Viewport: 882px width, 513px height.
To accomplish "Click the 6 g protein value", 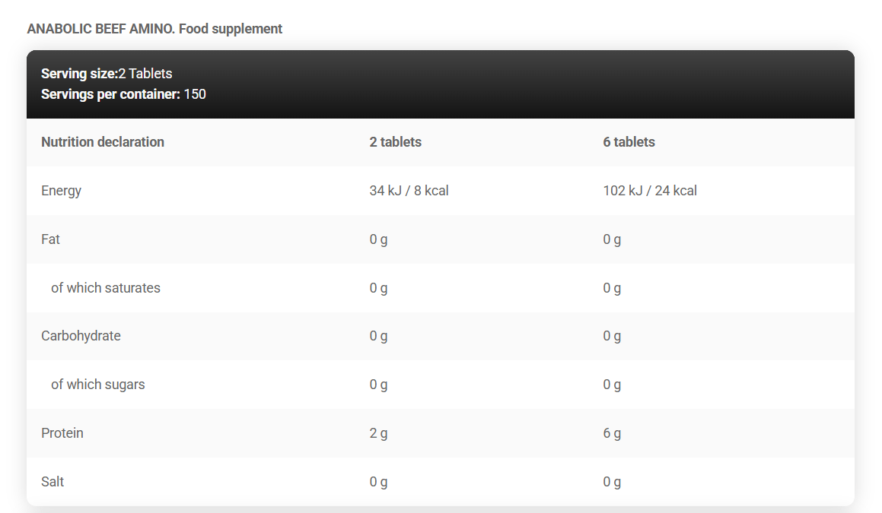I will 612,433.
